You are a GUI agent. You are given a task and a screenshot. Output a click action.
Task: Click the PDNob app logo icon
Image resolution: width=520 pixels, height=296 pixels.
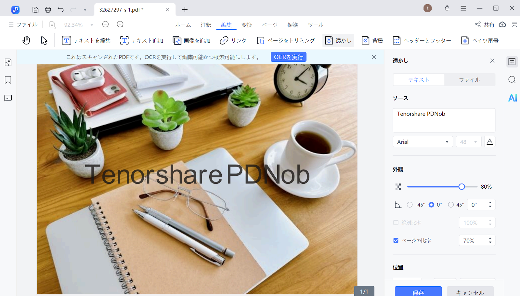[15, 10]
